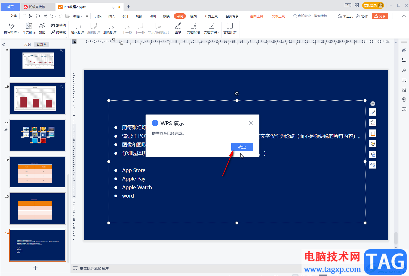The width and height of the screenshot is (409, 276).
Task: Expand the quick access toolbar customize chevron
Action: (87, 16)
